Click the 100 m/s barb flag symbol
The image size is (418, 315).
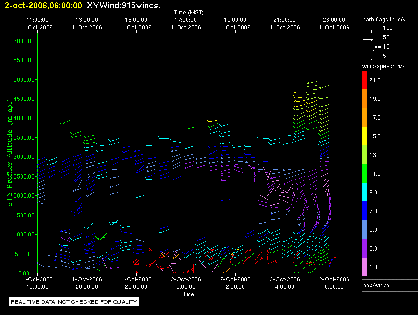pos(368,31)
